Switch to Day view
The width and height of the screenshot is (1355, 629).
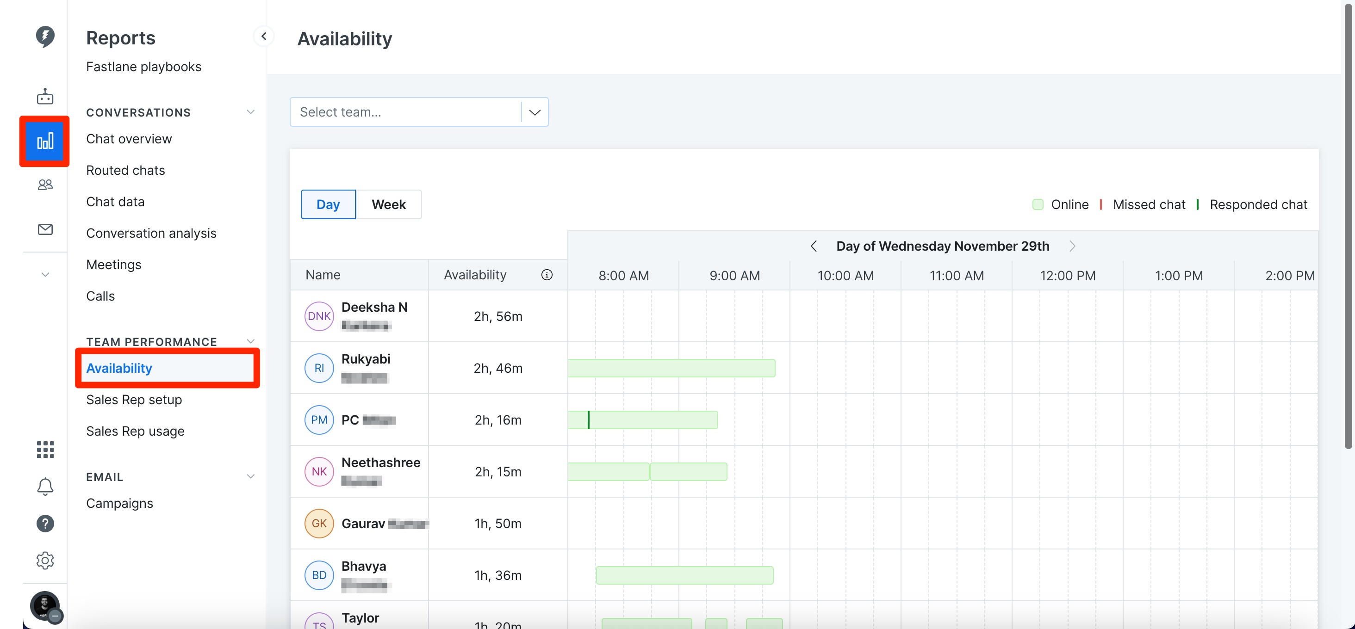click(328, 204)
